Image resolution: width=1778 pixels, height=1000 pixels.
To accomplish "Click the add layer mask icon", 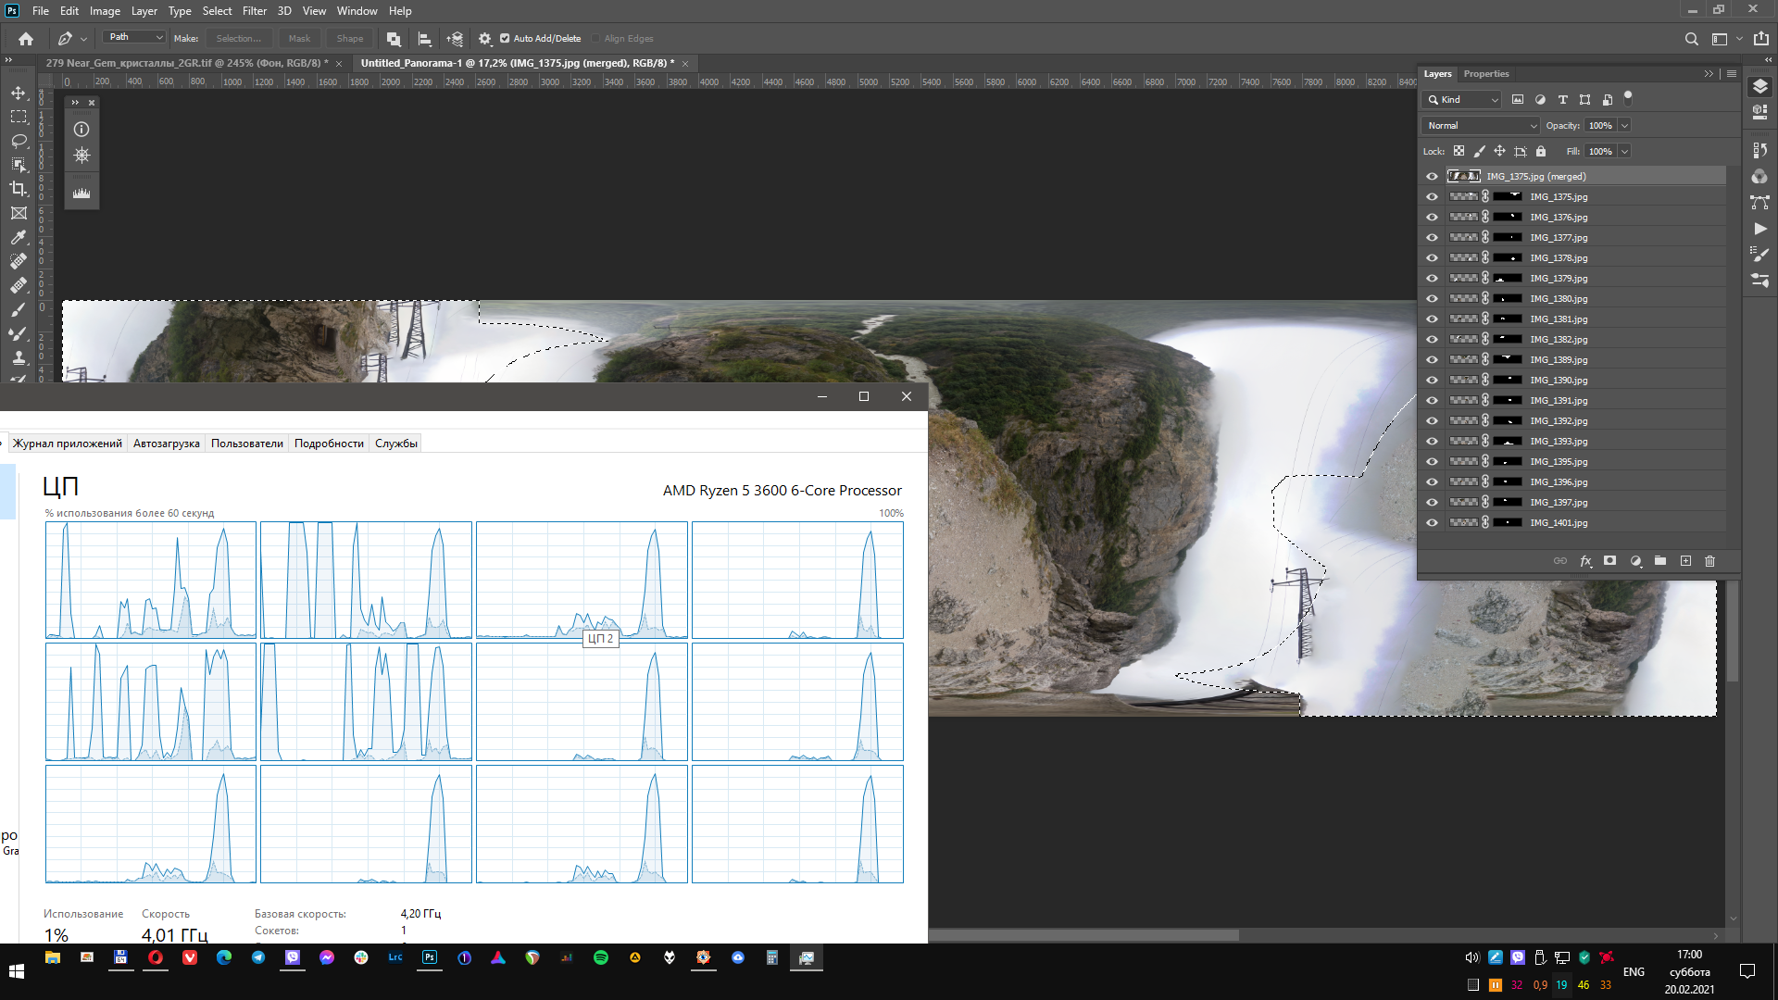I will (x=1610, y=561).
